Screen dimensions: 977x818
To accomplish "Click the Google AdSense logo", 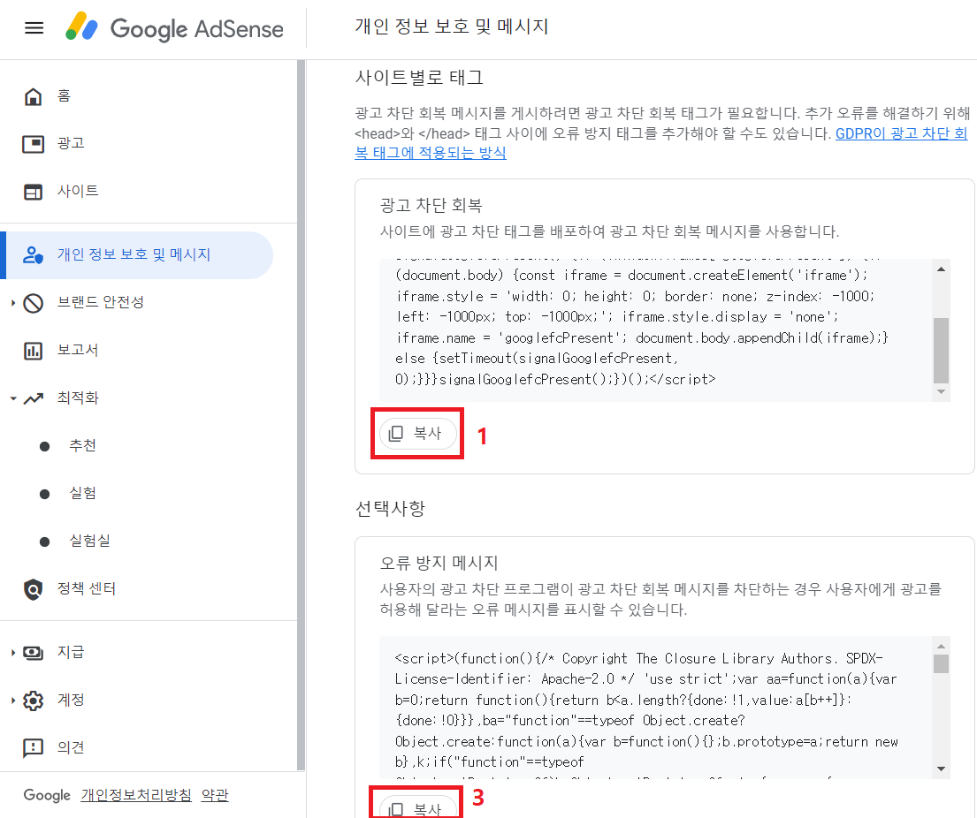I will click(174, 28).
